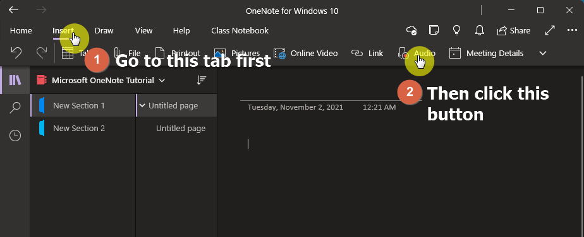Insert a File attachment
The width and height of the screenshot is (584, 237).
pos(128,53)
